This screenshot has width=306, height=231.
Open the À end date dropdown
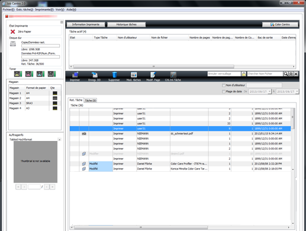point(297,92)
